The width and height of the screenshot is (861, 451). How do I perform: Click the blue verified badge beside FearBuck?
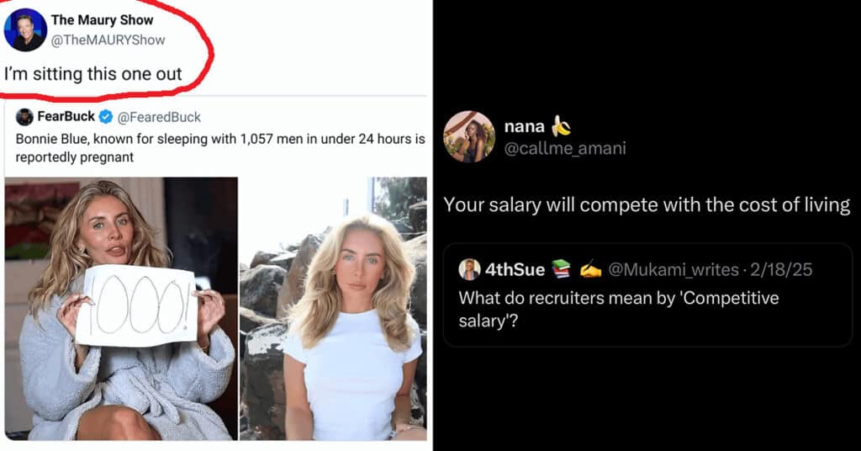(105, 117)
